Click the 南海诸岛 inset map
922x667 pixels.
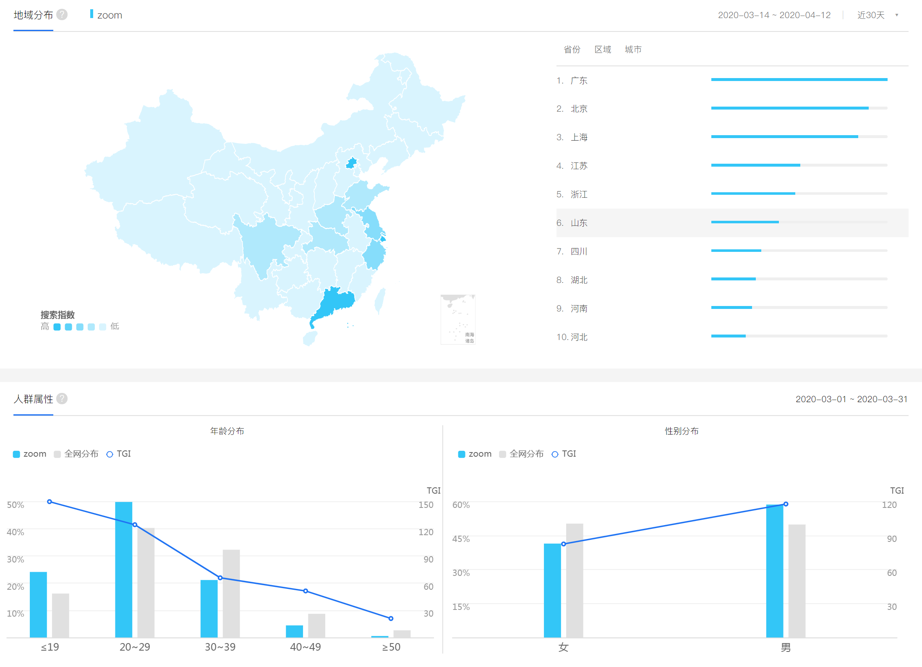458,319
